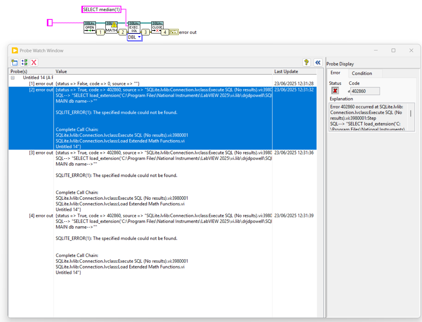Select the SQLite CLOSE connection node
Viewport: 422px width, 322px height.
coord(157,27)
